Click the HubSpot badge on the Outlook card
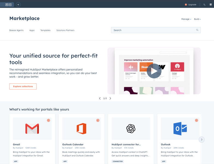 [x=197, y=120]
